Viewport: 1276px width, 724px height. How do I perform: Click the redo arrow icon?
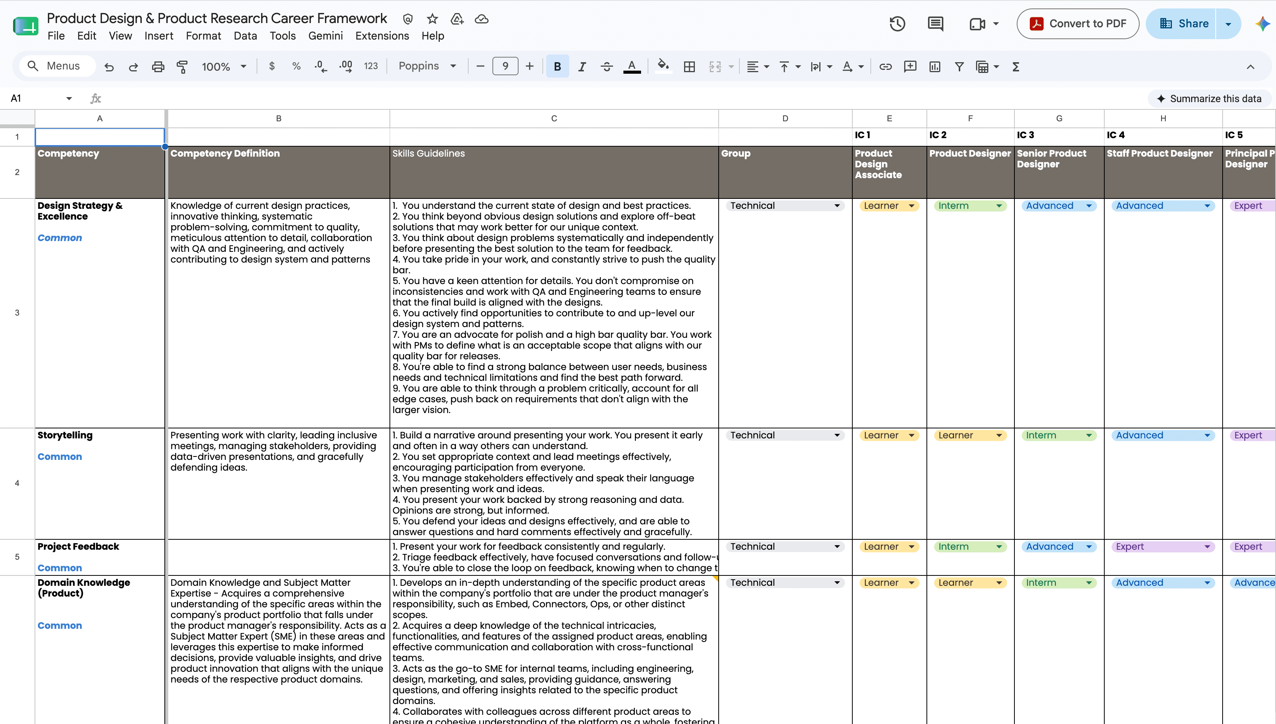[133, 67]
